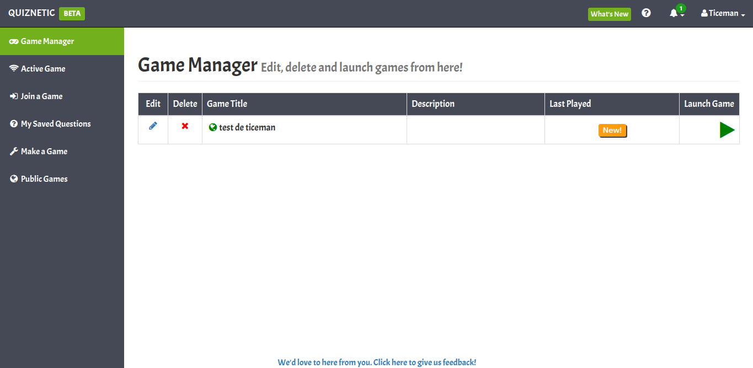Select Game Manager in sidebar
753x368 pixels.
coord(62,41)
